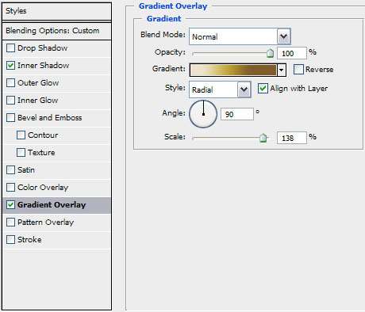Click the Angle field showing 90
This screenshot has width=365, height=312.
coord(237,114)
